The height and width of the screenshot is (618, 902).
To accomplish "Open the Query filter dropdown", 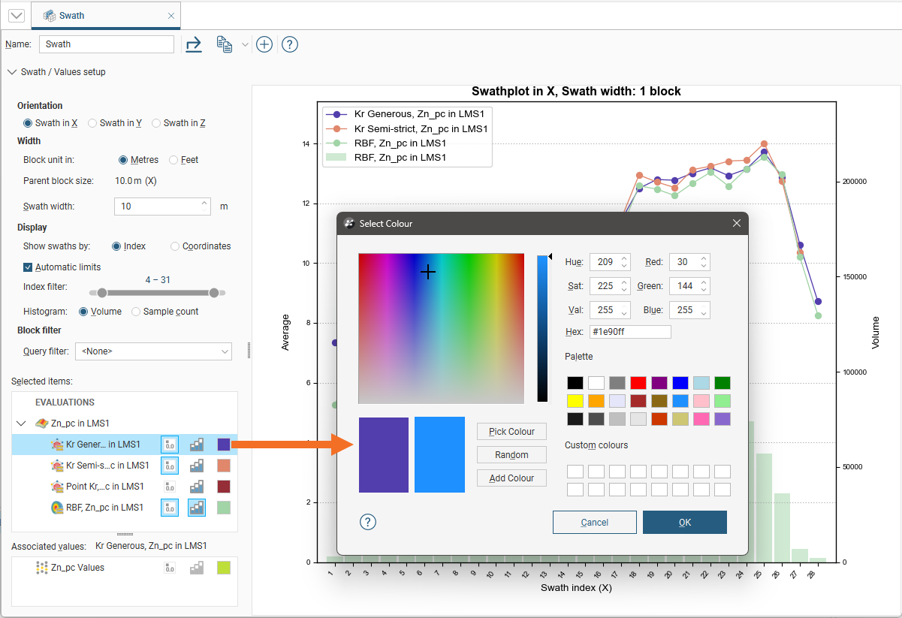I will tap(153, 351).
